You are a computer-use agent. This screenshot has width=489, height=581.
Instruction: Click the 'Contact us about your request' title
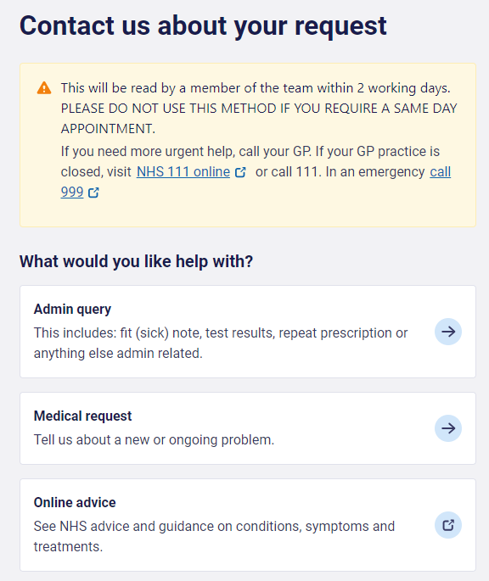[x=203, y=26]
